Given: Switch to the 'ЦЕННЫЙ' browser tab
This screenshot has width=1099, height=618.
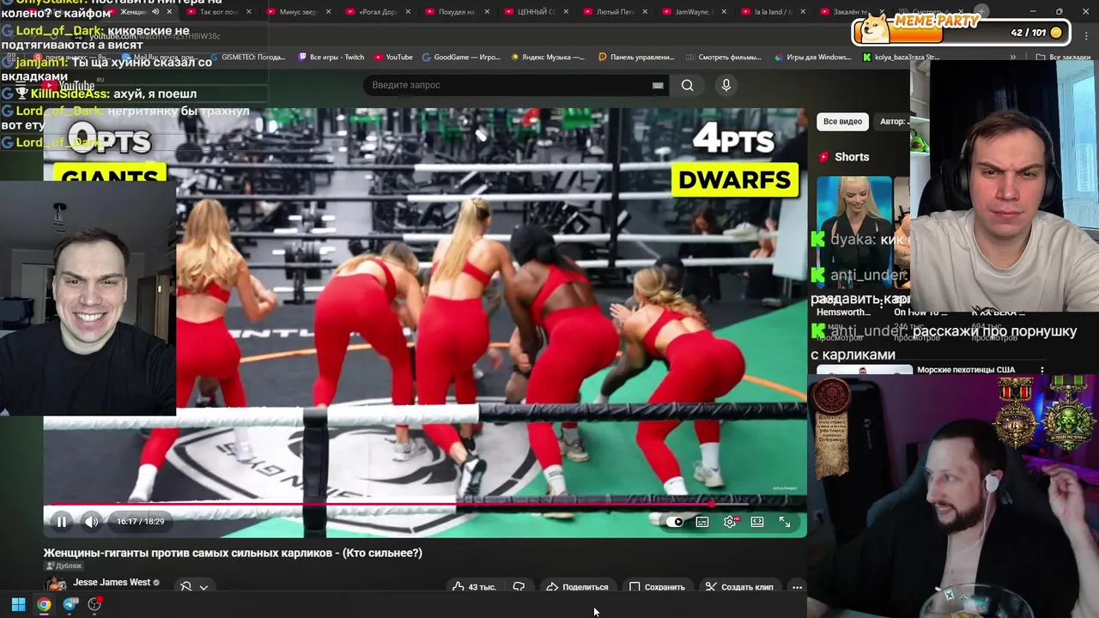Looking at the screenshot, I should click(536, 12).
